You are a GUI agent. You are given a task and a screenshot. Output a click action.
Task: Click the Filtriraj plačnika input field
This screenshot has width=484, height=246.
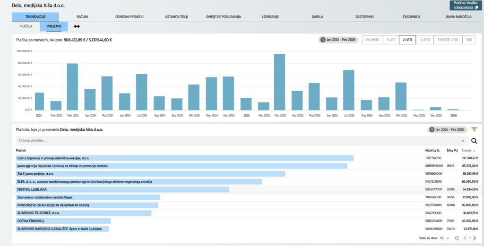tap(236, 141)
